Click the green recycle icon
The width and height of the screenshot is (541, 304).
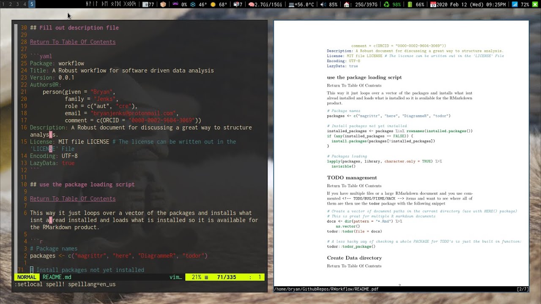point(386,4)
